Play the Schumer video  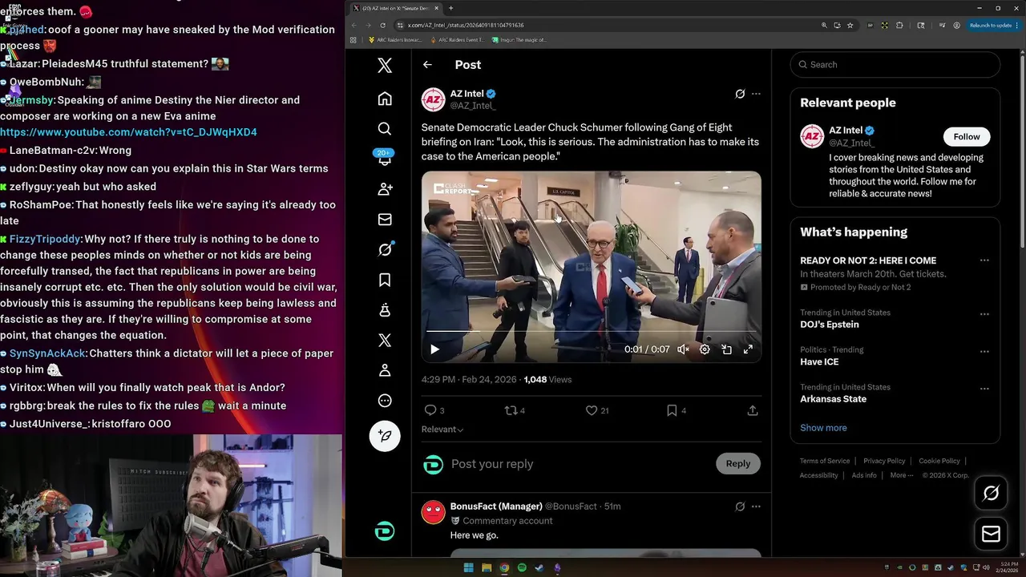[x=434, y=349]
